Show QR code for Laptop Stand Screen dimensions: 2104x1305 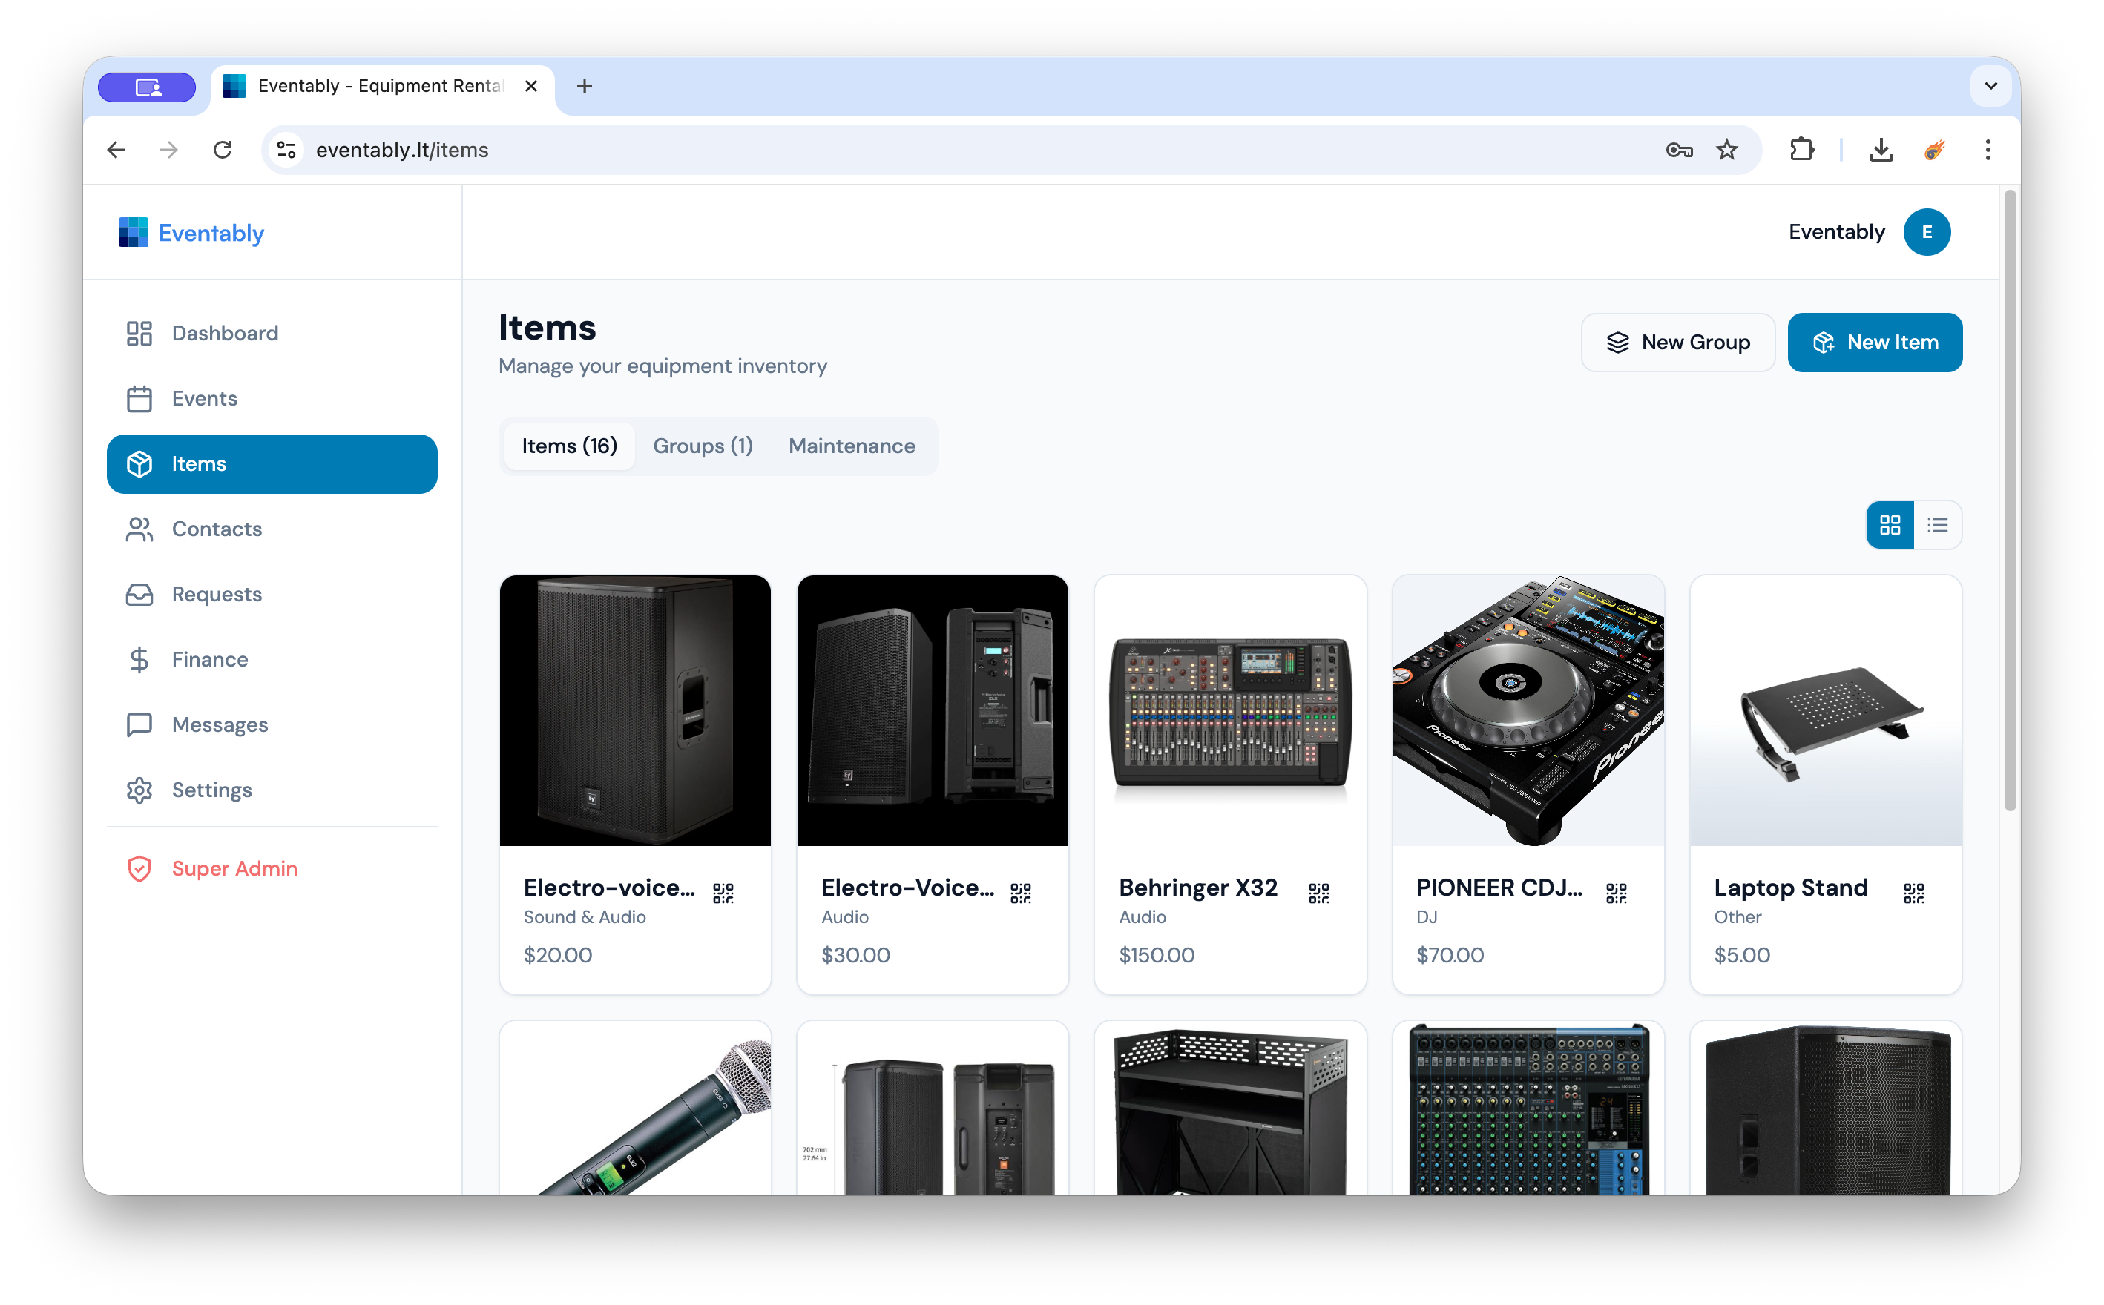[1914, 893]
